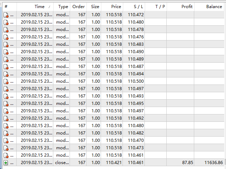Click the modify icon for S/L 110.490 row
The width and height of the screenshot is (226, 169).
pyautogui.click(x=6, y=52)
